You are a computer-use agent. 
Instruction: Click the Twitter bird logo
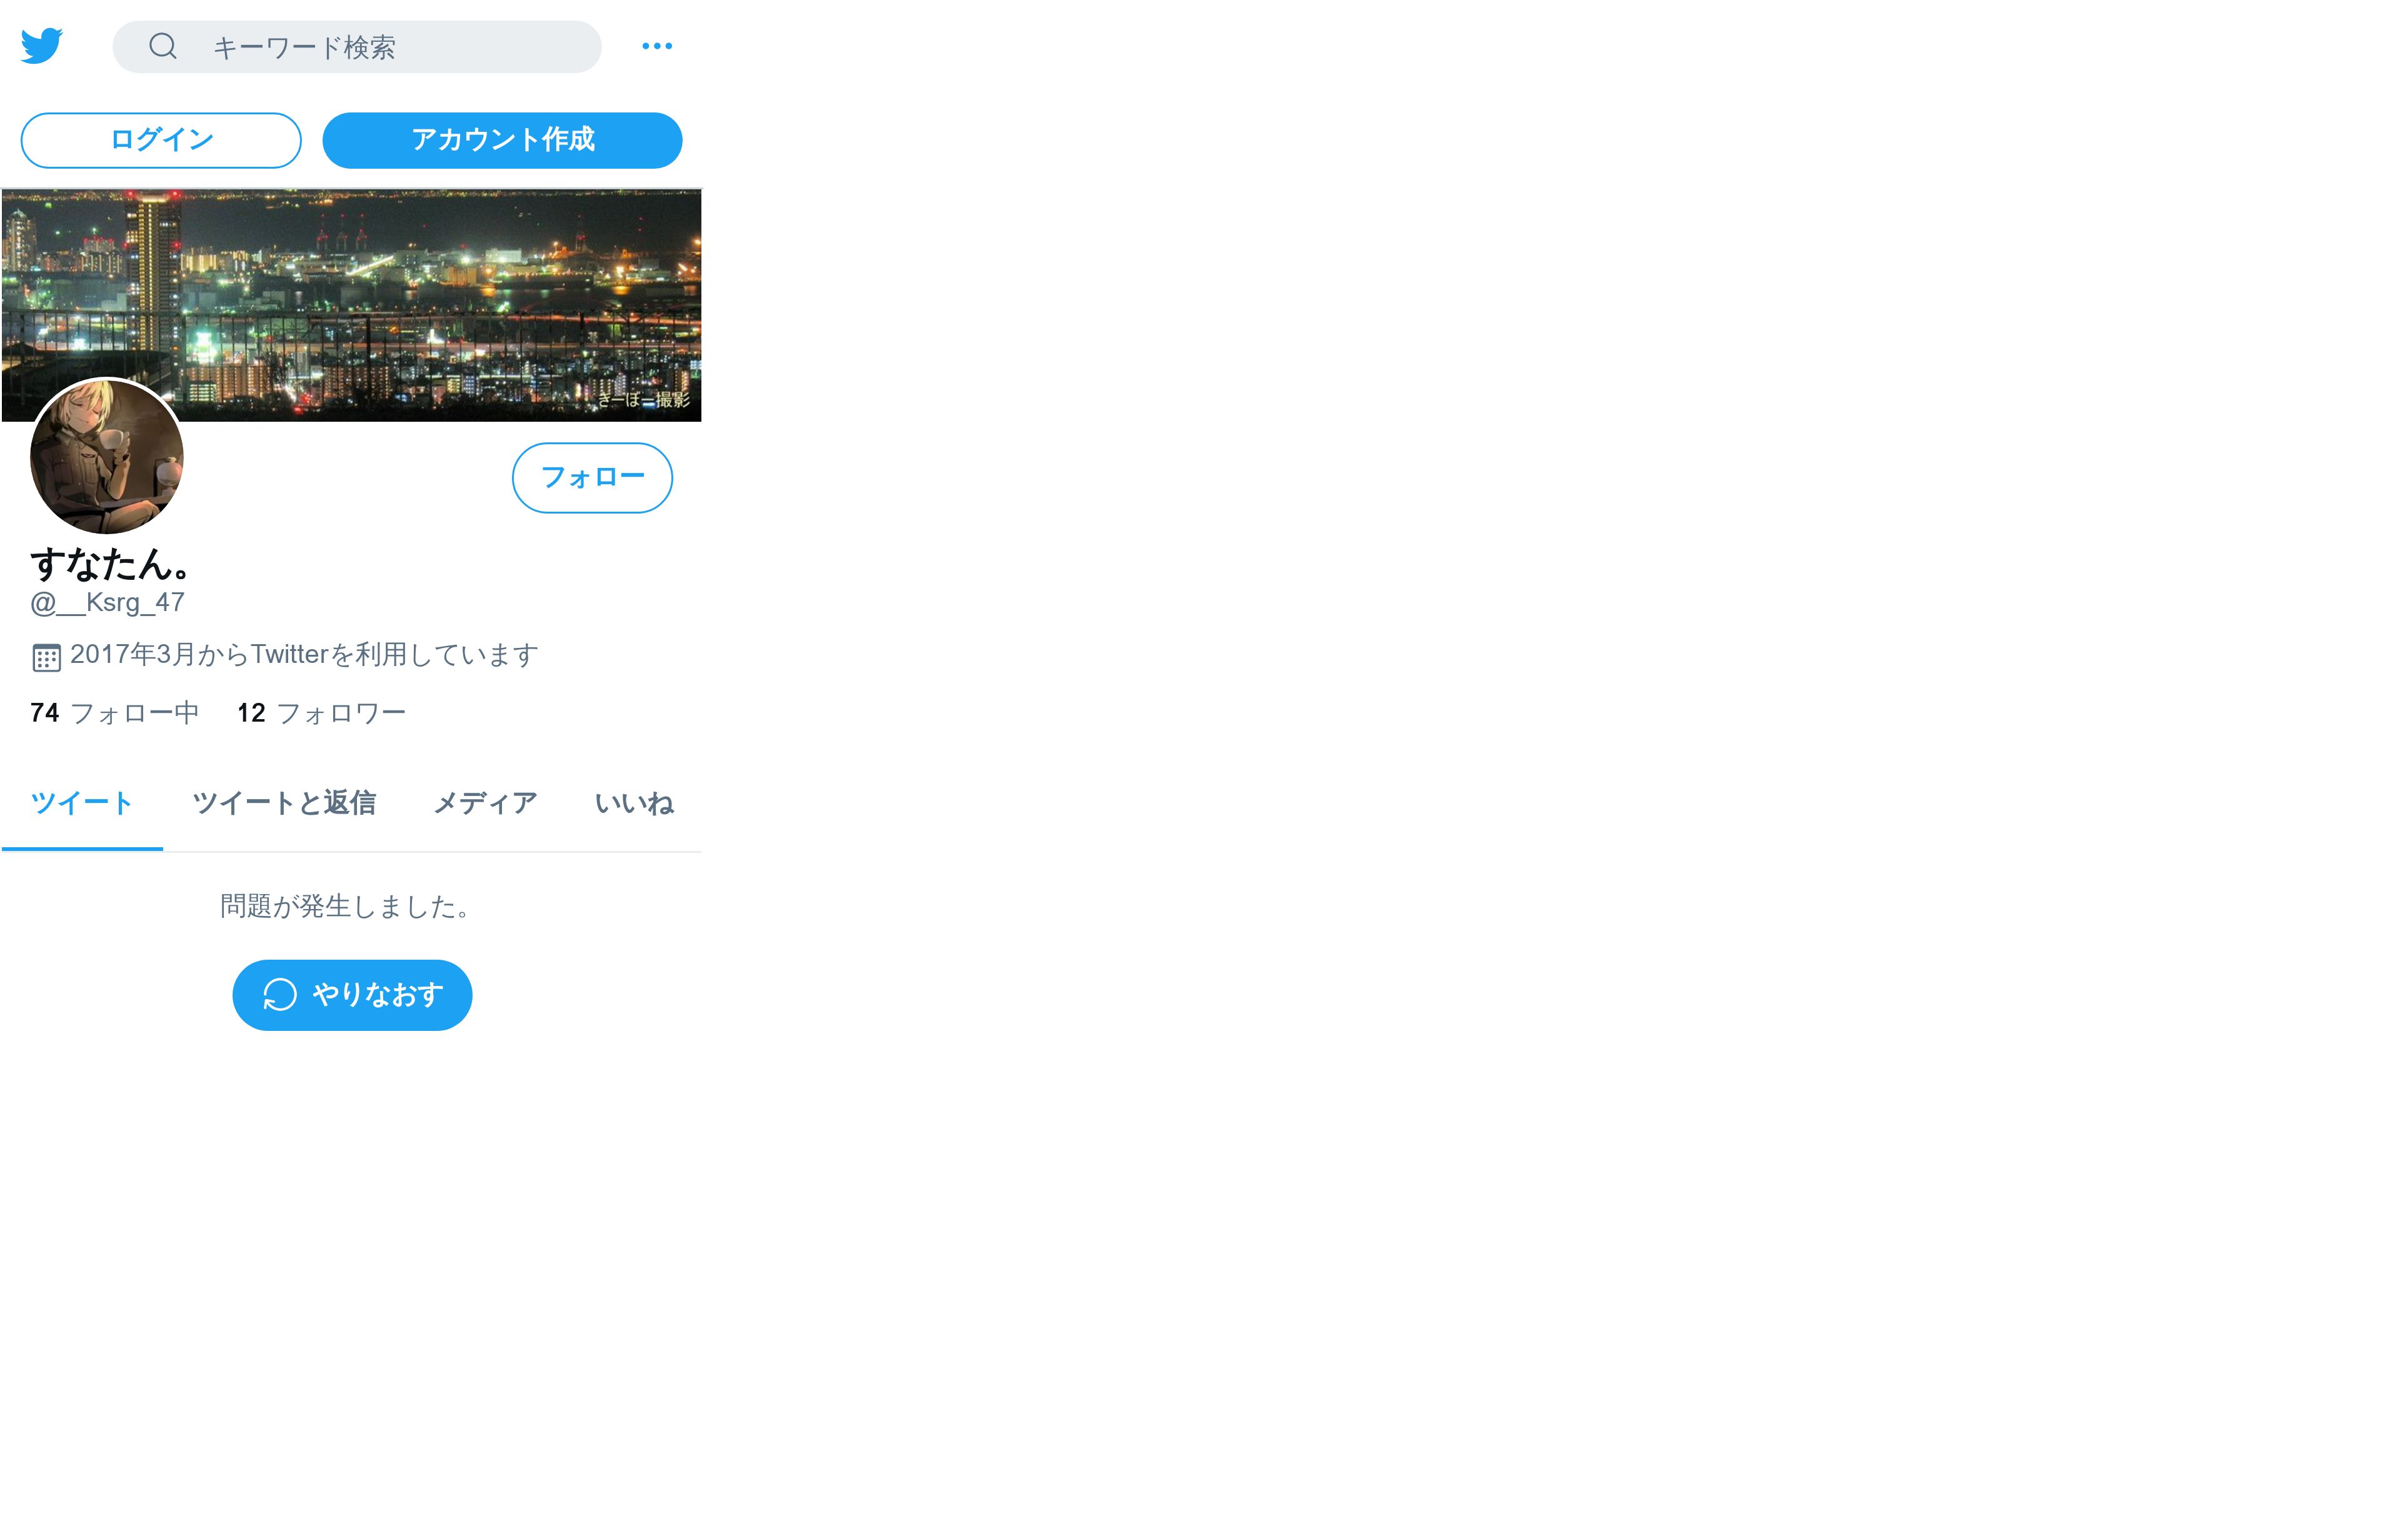point(42,46)
